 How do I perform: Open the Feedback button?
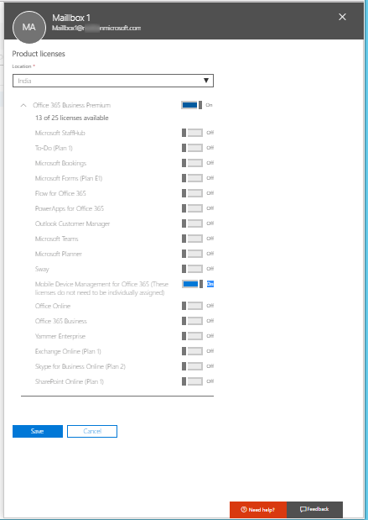click(314, 509)
